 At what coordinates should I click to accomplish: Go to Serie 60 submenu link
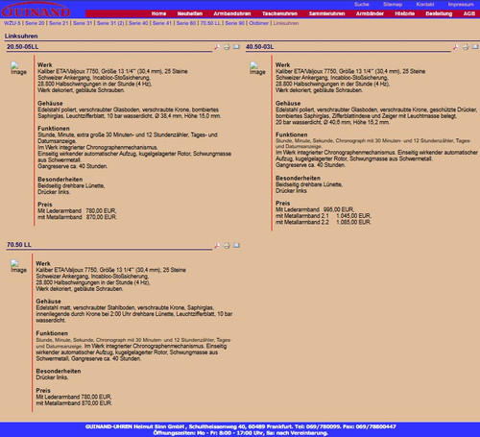coord(186,23)
